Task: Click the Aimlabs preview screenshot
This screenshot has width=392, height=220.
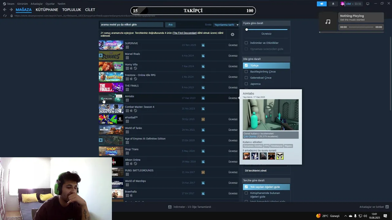Action: click(x=271, y=115)
